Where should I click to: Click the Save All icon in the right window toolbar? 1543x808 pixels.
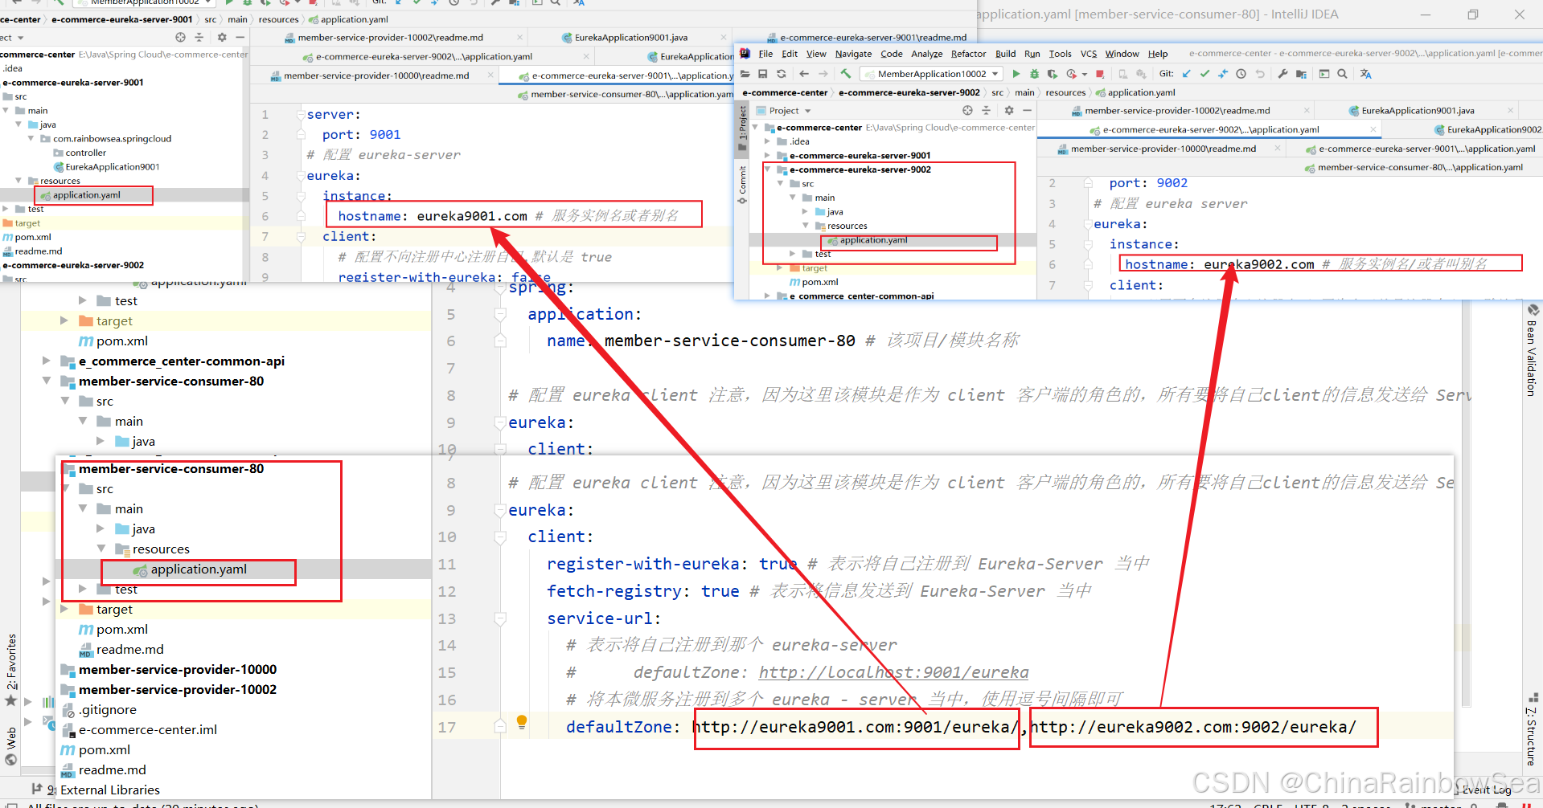click(x=762, y=74)
